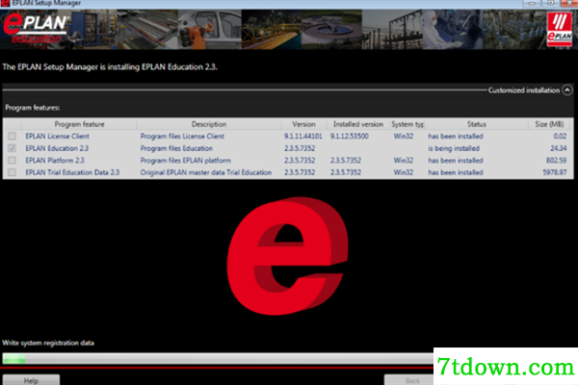Click the red EPLAN icon at banner right
The image size is (578, 385).
pyautogui.click(x=559, y=30)
